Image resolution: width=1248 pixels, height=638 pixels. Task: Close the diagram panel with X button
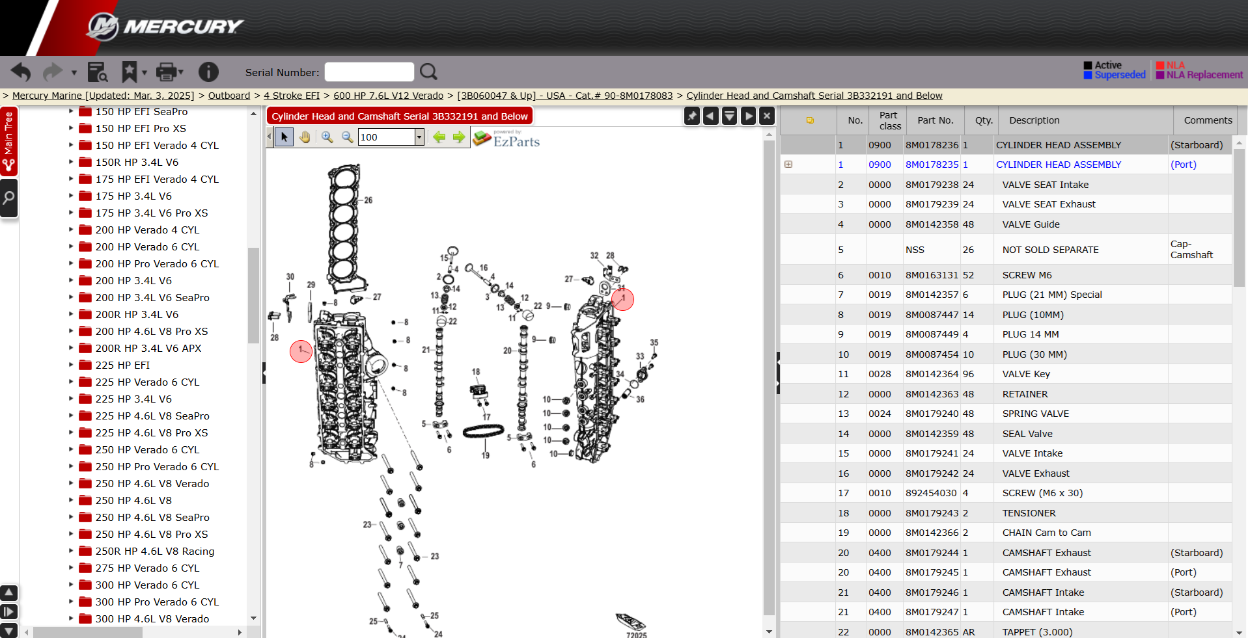point(767,116)
